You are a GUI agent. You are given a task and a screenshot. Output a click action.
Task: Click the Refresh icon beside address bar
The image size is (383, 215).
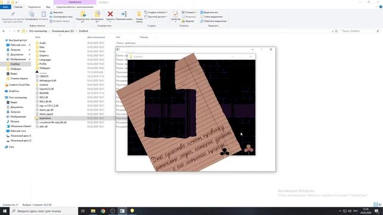[x=336, y=31]
